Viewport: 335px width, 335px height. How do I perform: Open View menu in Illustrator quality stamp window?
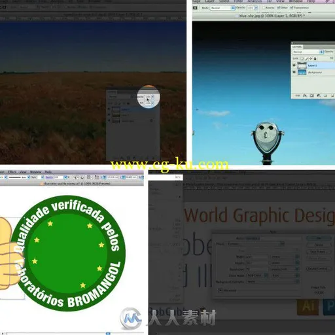tap(23, 172)
